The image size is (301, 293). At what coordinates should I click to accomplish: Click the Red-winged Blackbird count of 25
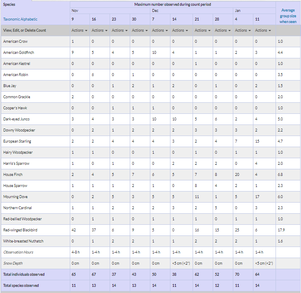[x=237, y=230]
